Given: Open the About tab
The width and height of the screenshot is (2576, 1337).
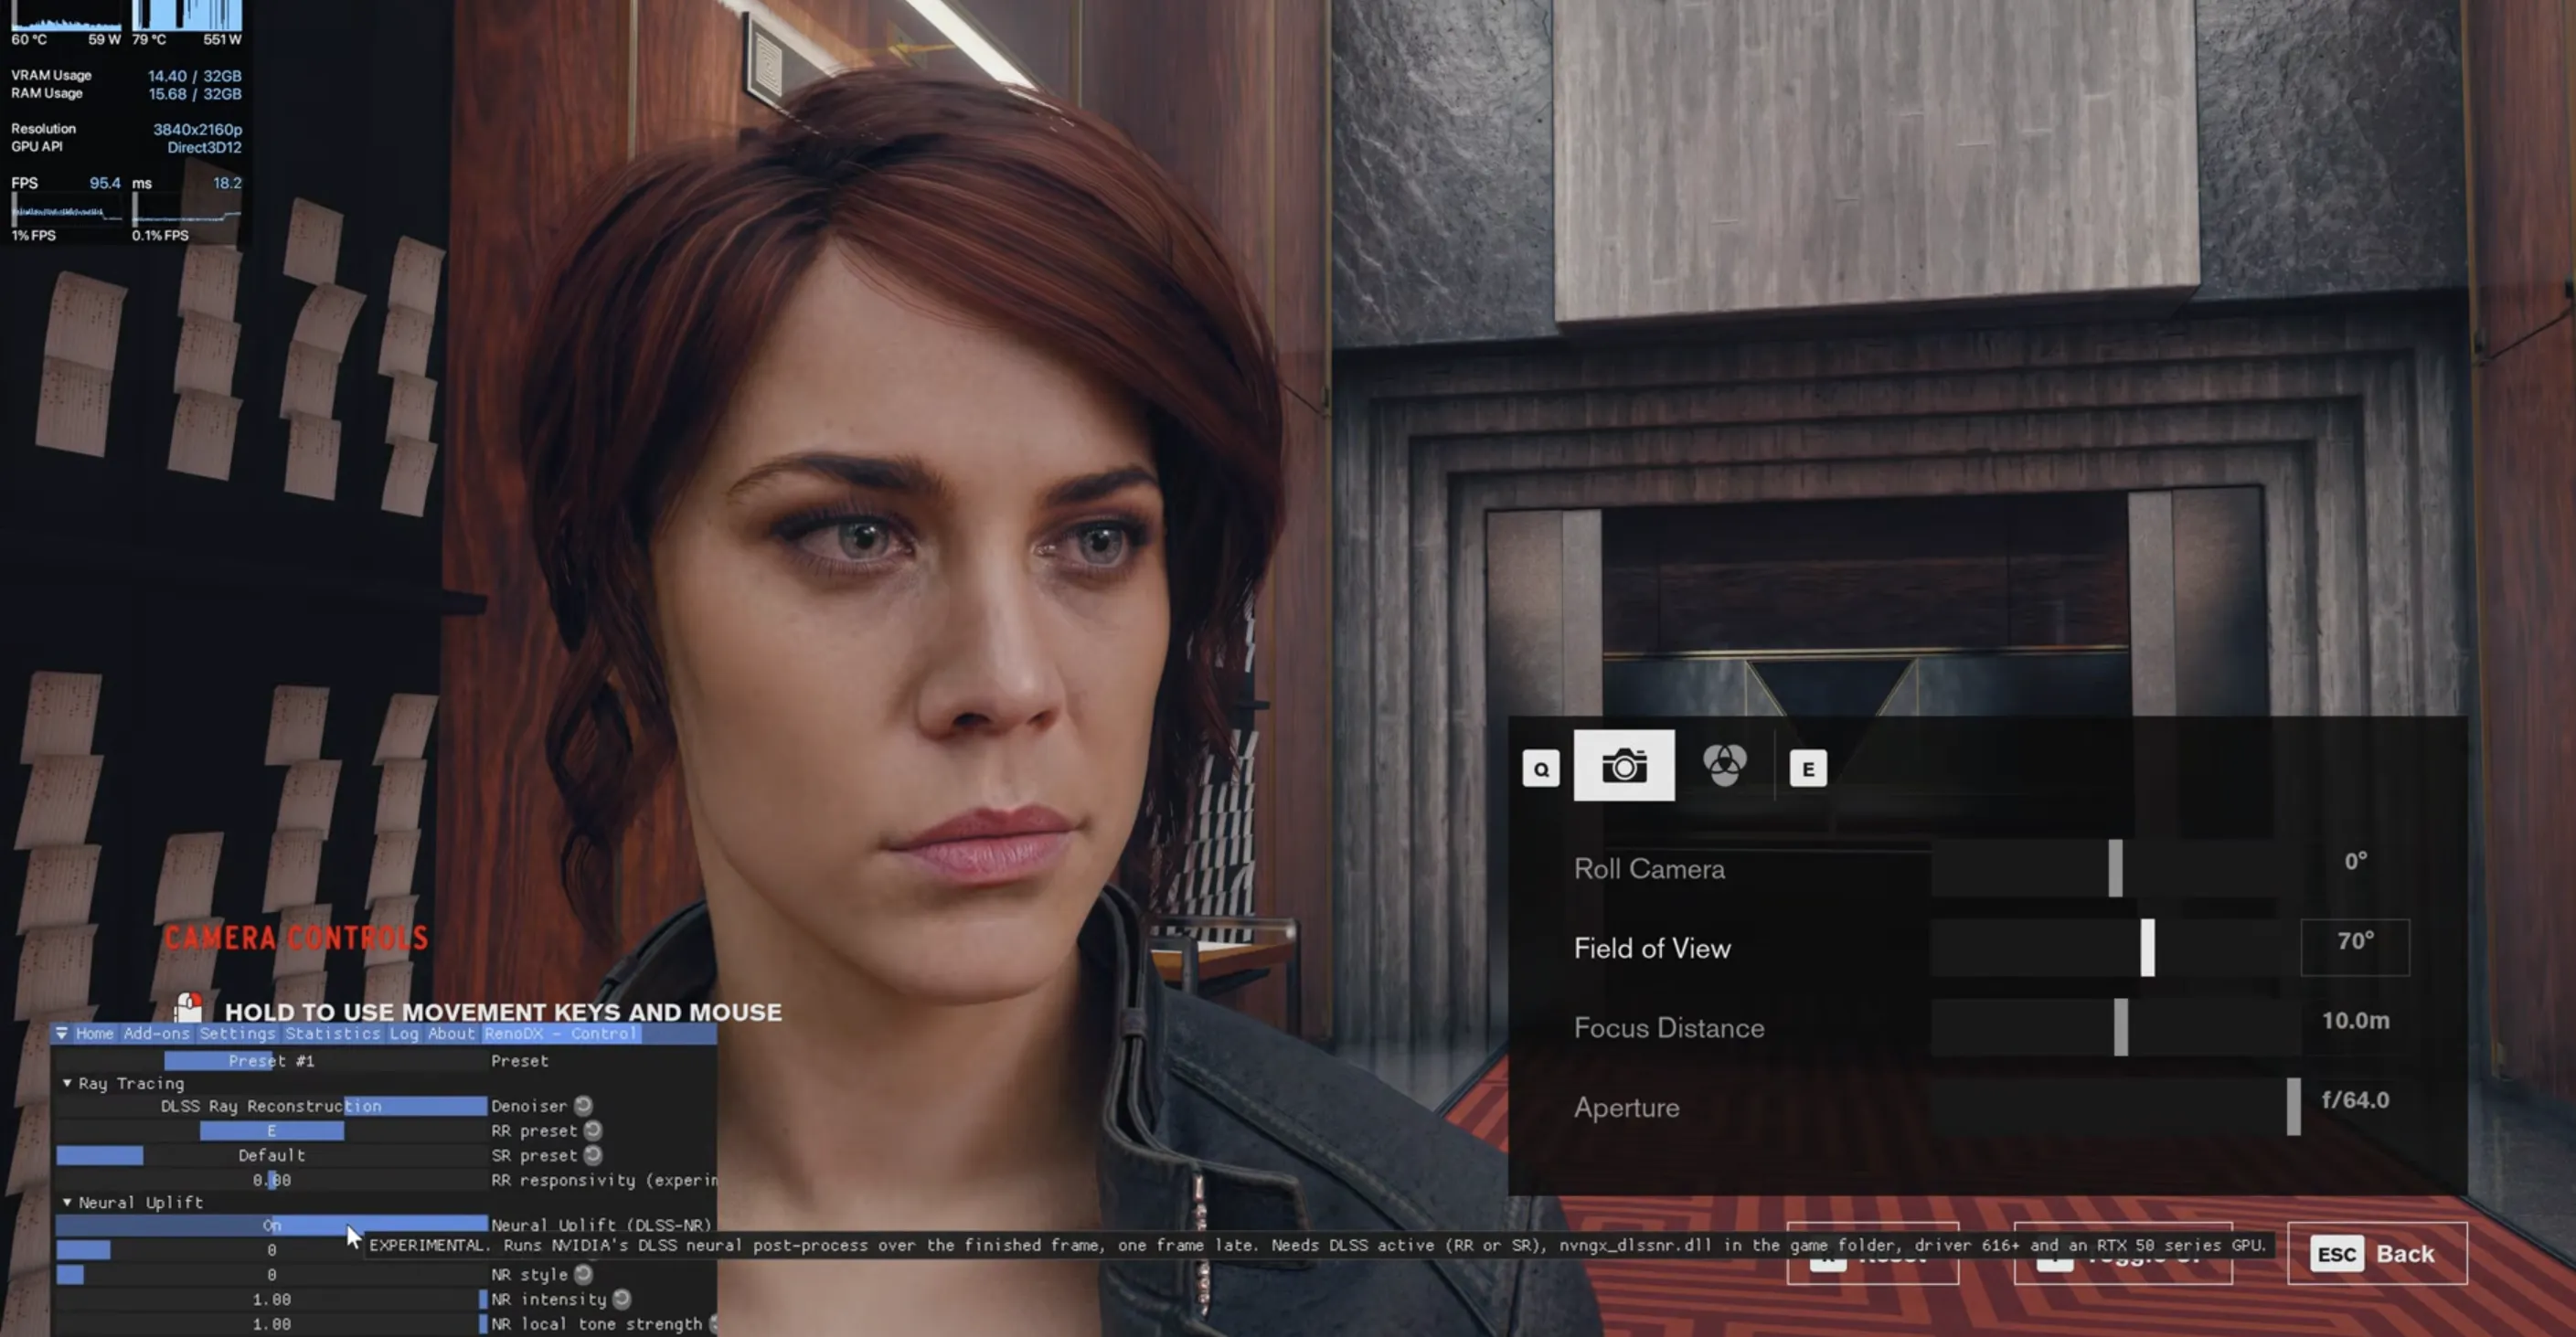Looking at the screenshot, I should pyautogui.click(x=451, y=1033).
